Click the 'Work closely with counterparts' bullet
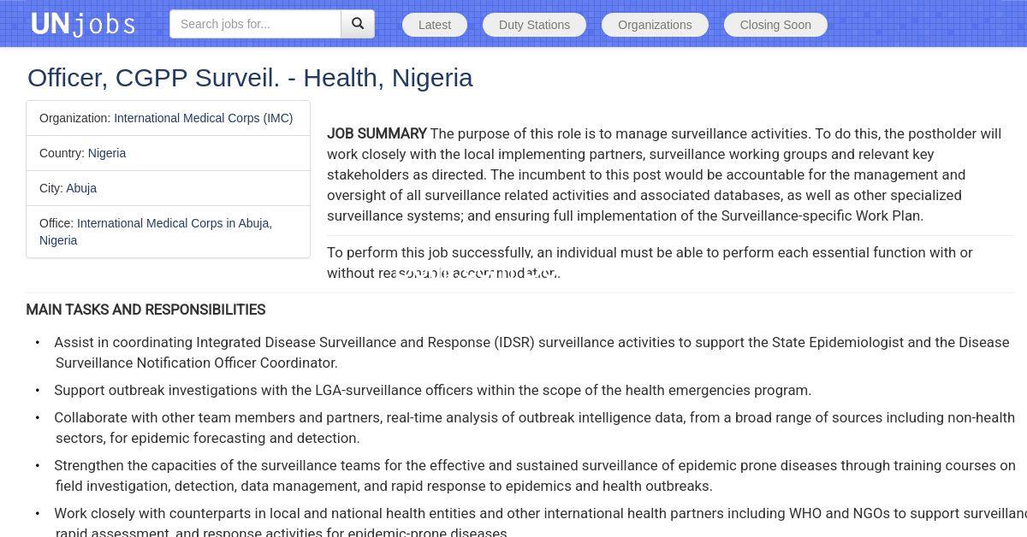The height and width of the screenshot is (537, 1027). [x=531, y=514]
